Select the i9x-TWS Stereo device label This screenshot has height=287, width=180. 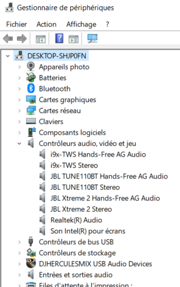[x=74, y=165]
